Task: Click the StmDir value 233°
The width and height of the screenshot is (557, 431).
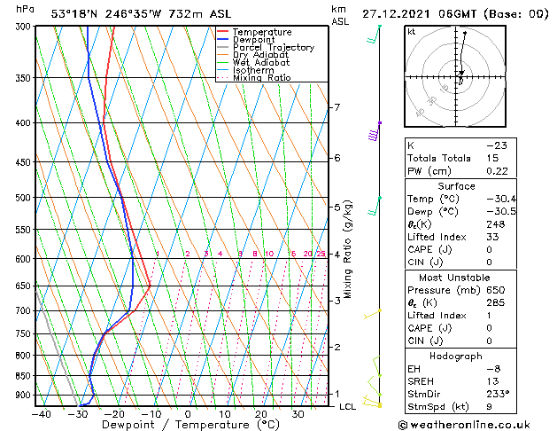Action: pyautogui.click(x=498, y=394)
